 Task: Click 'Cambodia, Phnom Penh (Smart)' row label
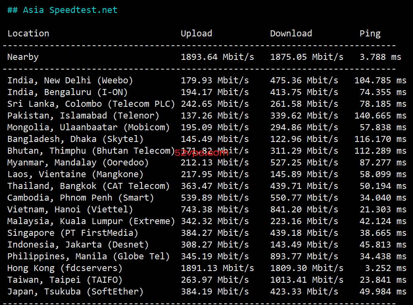[80, 198]
